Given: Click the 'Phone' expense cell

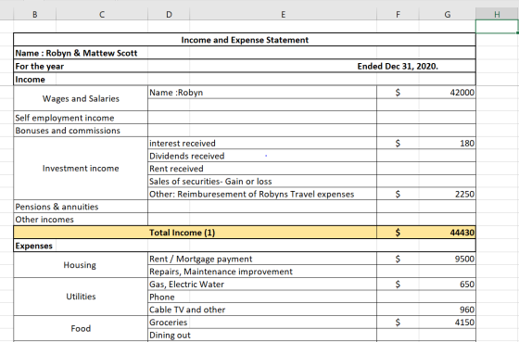Looking at the screenshot, I should pyautogui.click(x=262, y=297).
